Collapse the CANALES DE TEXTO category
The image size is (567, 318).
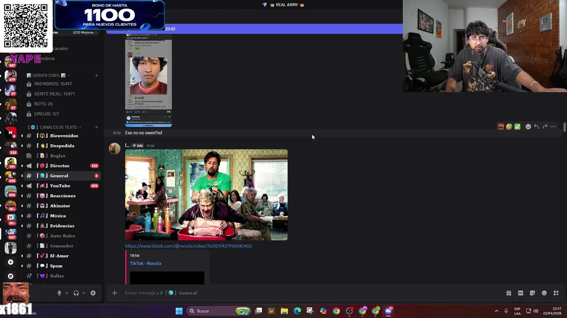[54, 127]
